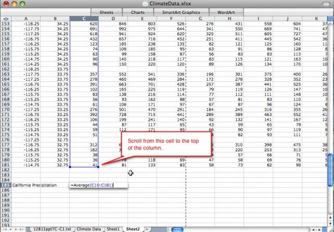
Task: Click cell A176 containing -117.25
Action: click(x=26, y=140)
